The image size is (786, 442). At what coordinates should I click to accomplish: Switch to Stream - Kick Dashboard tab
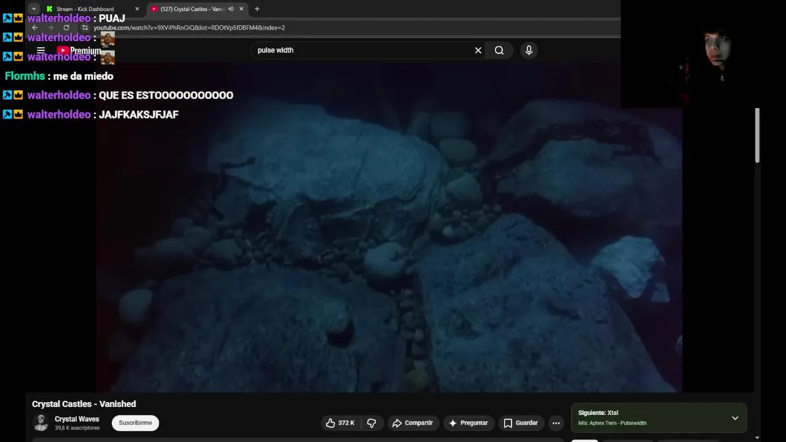click(85, 9)
